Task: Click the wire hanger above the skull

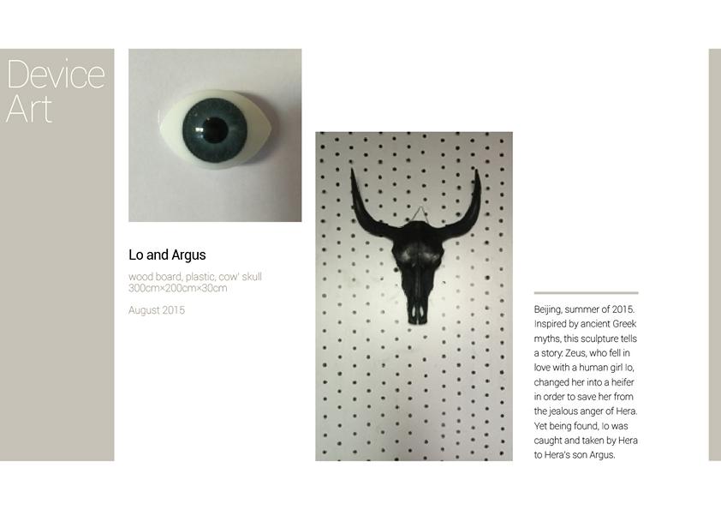Action: point(420,214)
